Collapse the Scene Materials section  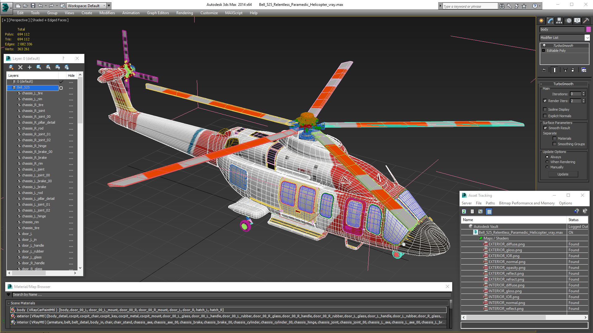(x=9, y=303)
